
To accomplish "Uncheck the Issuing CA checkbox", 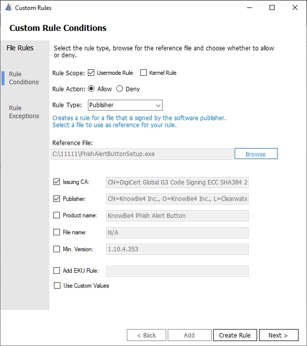I will click(56, 182).
